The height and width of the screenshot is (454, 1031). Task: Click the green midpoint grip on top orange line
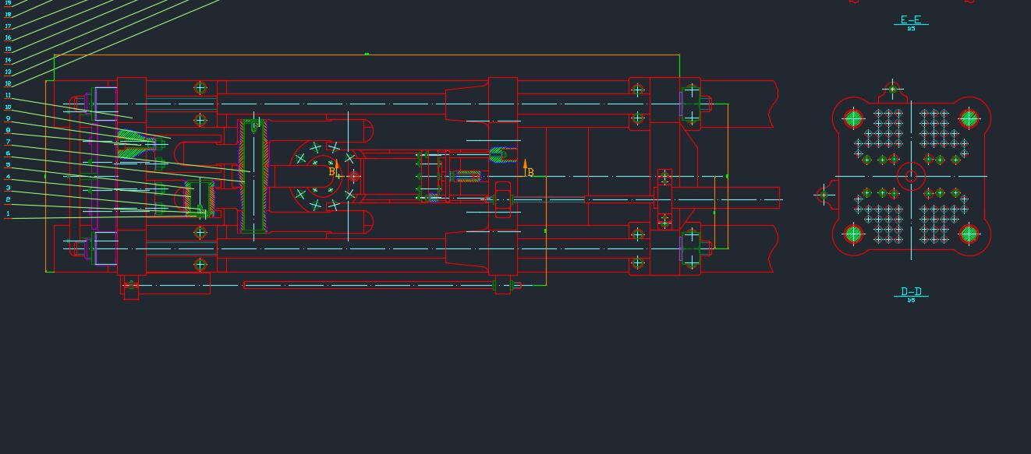click(367, 55)
